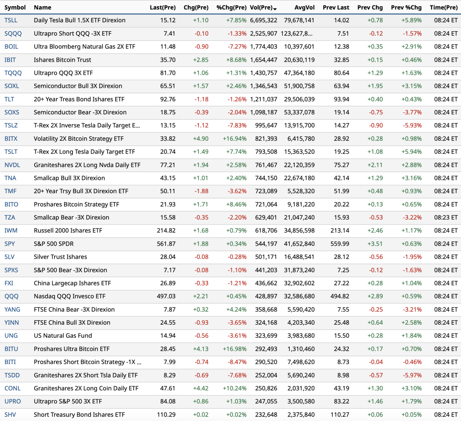The image size is (461, 421).
Task: Sort by the Chg(Pre) column header
Action: pyautogui.click(x=196, y=7)
